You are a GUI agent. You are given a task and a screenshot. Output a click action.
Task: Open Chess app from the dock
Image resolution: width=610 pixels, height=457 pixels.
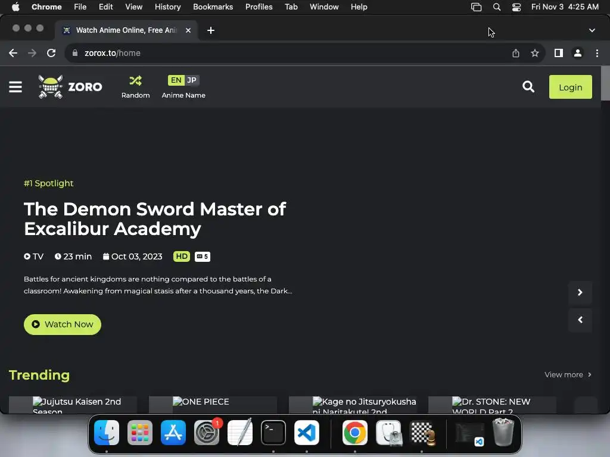click(422, 433)
